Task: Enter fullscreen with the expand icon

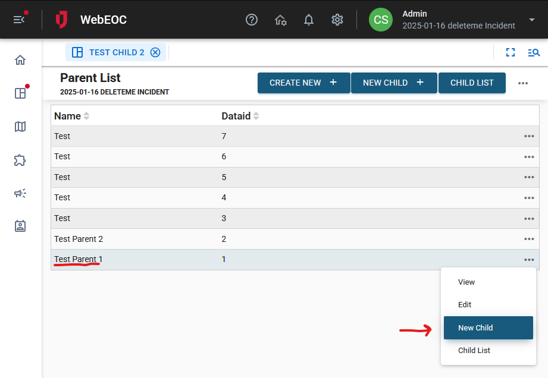Action: coord(511,52)
